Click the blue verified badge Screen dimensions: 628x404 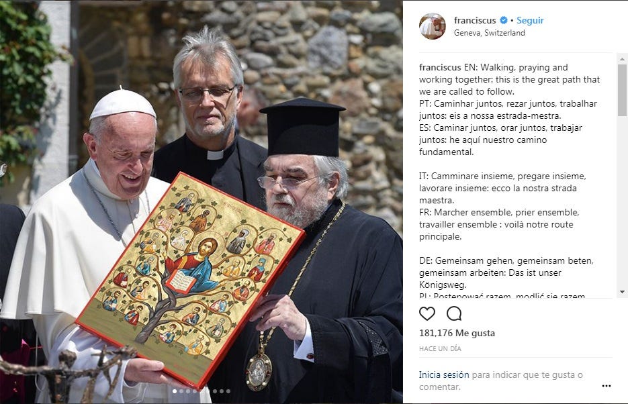pos(504,20)
